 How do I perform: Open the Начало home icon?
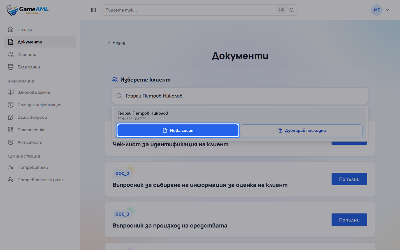pyautogui.click(x=11, y=29)
